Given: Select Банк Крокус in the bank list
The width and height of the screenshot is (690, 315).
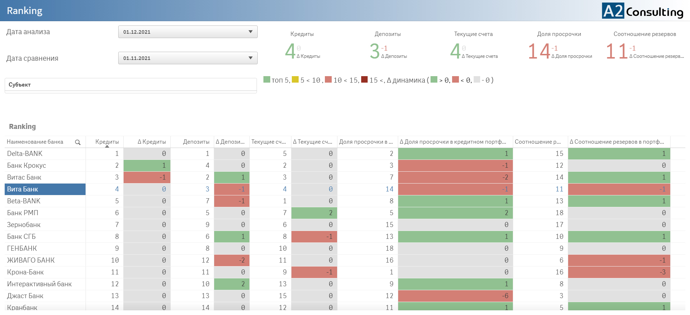Looking at the screenshot, I should (27, 166).
